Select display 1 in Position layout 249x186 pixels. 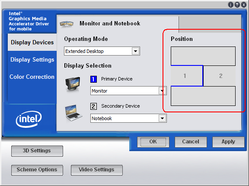(187, 76)
